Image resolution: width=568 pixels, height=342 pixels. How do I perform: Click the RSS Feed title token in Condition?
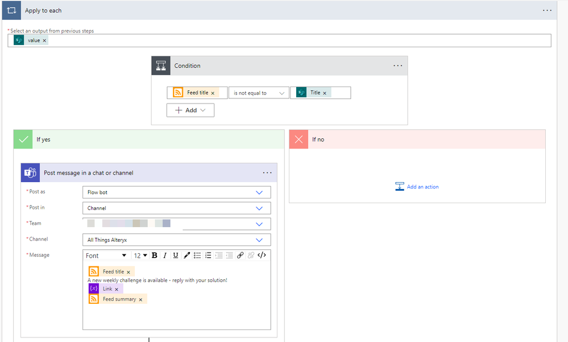point(196,93)
